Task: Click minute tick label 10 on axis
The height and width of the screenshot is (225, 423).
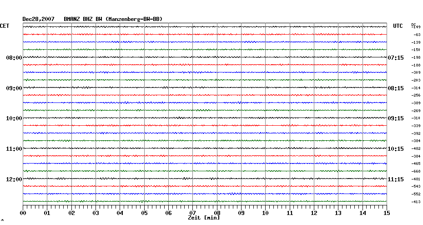Action: tap(266, 213)
